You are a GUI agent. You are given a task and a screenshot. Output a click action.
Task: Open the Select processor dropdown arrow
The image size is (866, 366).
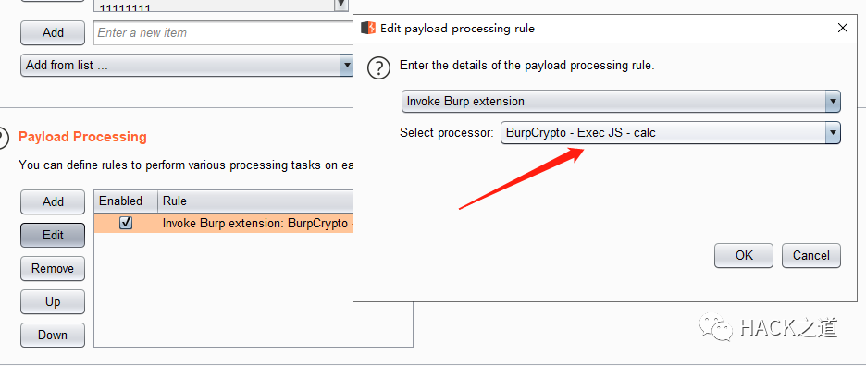(x=833, y=132)
